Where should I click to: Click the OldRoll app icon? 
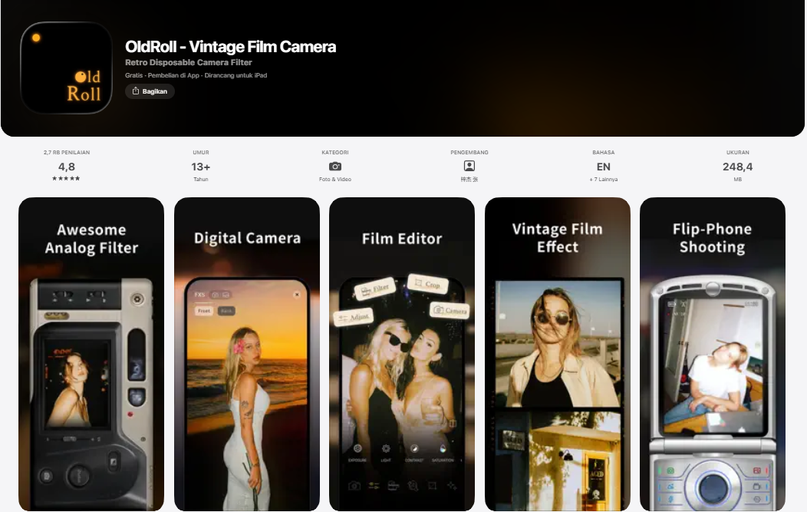pyautogui.click(x=66, y=68)
